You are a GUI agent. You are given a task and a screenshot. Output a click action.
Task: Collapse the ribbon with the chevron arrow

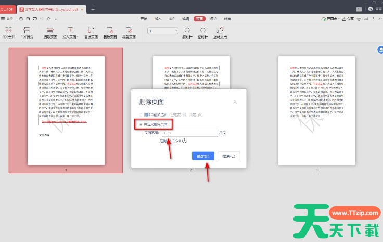coord(380,19)
